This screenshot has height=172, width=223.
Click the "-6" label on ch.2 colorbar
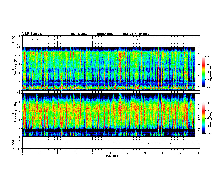point(208,103)
